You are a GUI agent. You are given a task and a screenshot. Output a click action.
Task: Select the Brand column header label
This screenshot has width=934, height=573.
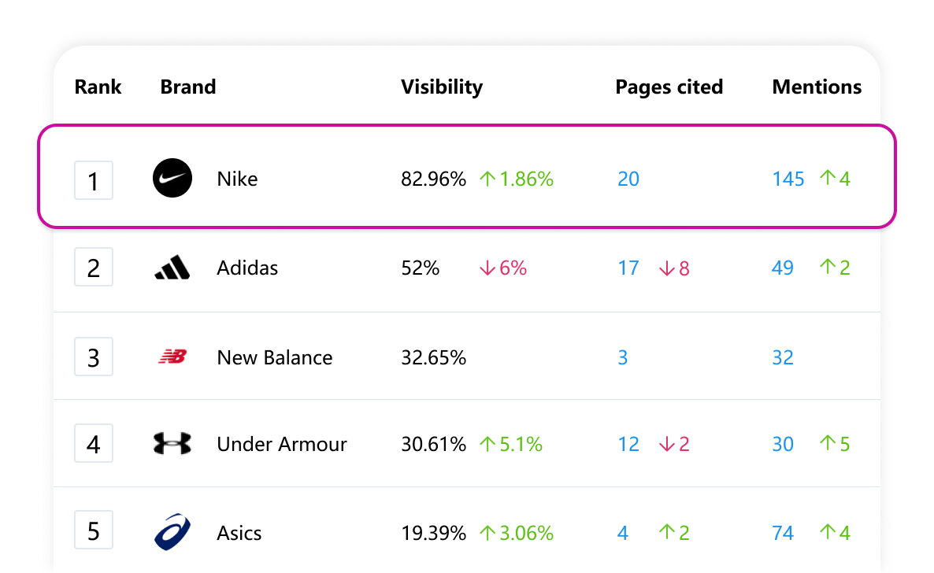(x=188, y=87)
